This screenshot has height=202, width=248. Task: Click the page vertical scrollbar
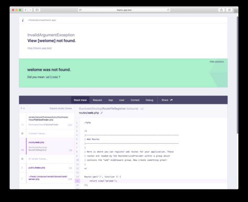pos(237,75)
